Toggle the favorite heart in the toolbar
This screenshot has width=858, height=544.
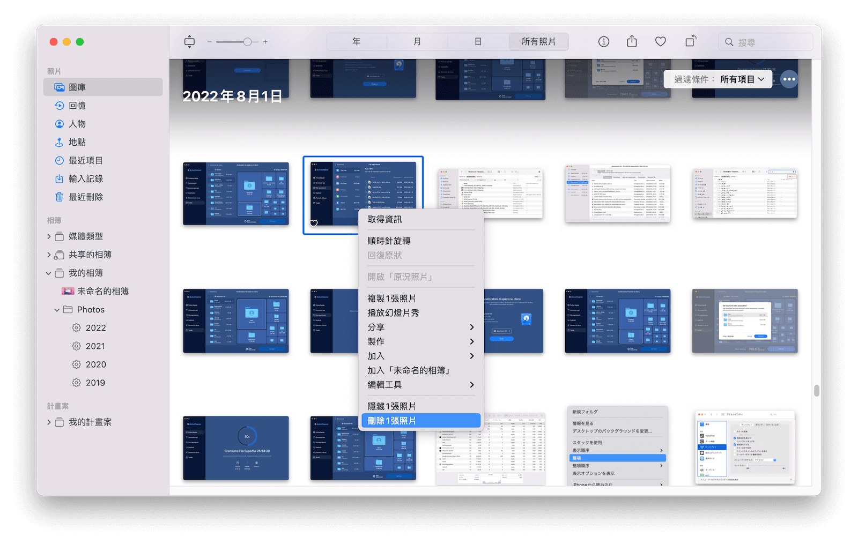[x=660, y=41]
